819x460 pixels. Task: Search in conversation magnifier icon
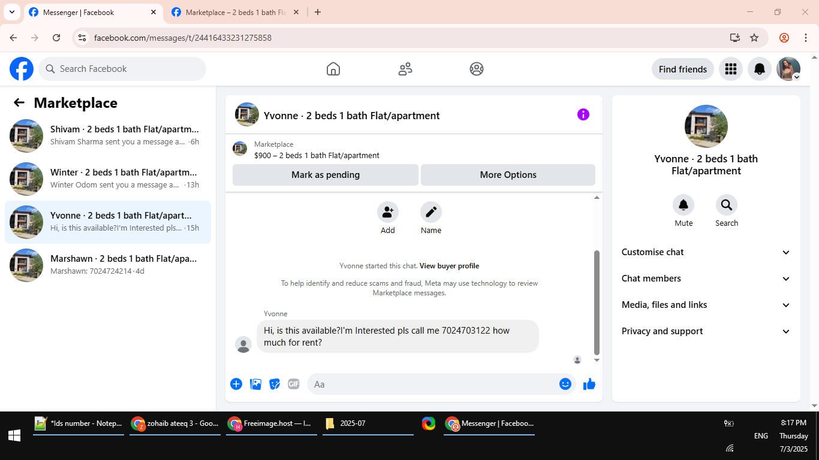coord(727,205)
